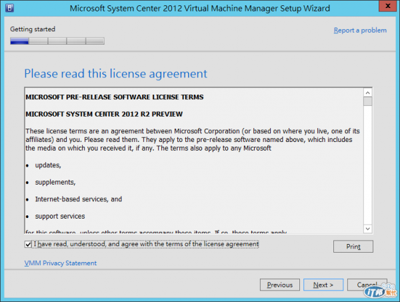Open the Report a problem link
400x302 pixels.
click(x=360, y=31)
